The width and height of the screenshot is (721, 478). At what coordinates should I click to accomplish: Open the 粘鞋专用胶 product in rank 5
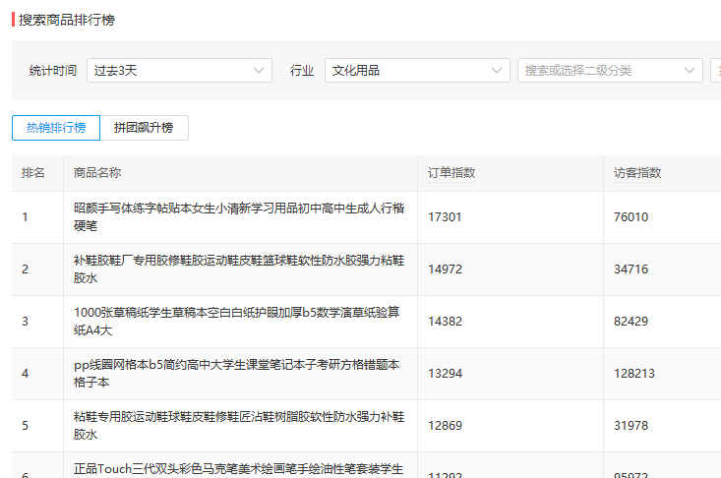[x=239, y=425]
